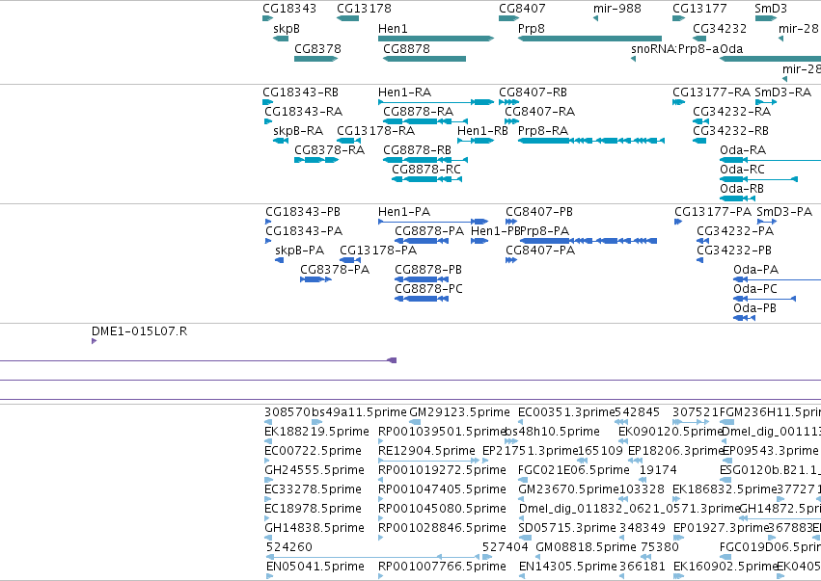Click the Hen1-PA protein feature
Viewport: 821px width, 581px height.
point(433,222)
